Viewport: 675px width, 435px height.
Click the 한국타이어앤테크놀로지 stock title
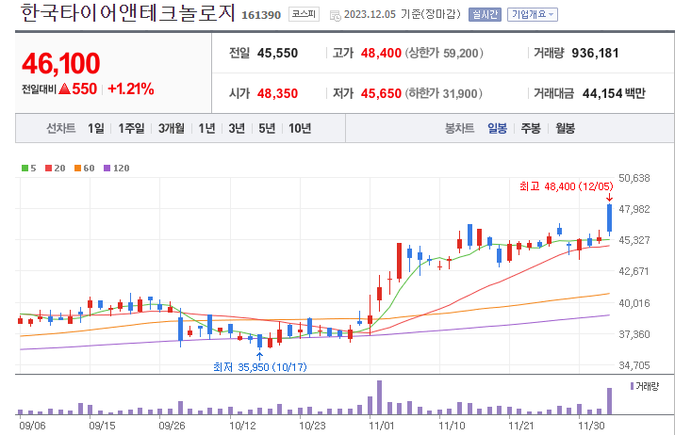click(x=128, y=12)
